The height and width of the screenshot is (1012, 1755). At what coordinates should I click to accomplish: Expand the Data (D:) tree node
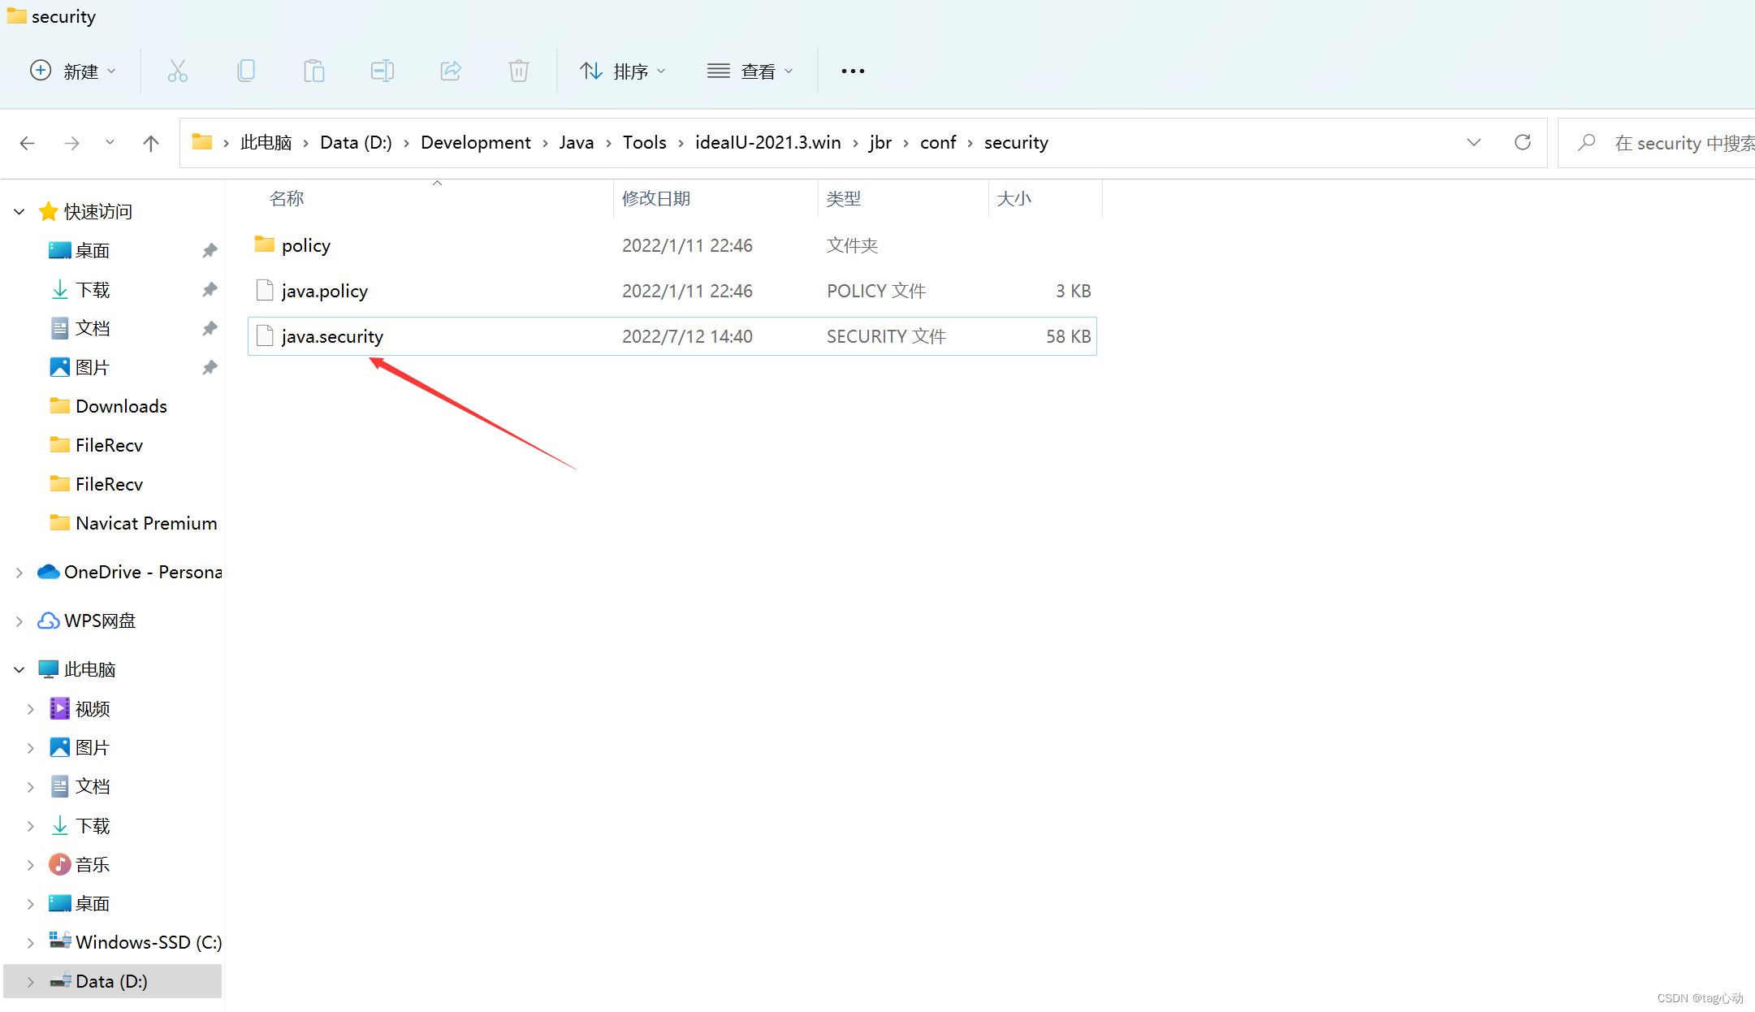coord(30,981)
